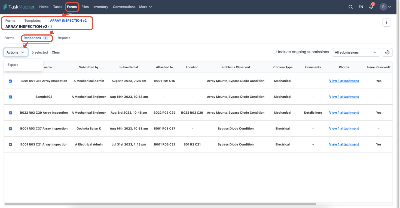This screenshot has width=400, height=208.
Task: Click Aug 3rd 2023, 10:45 am cell
Action: [129, 112]
